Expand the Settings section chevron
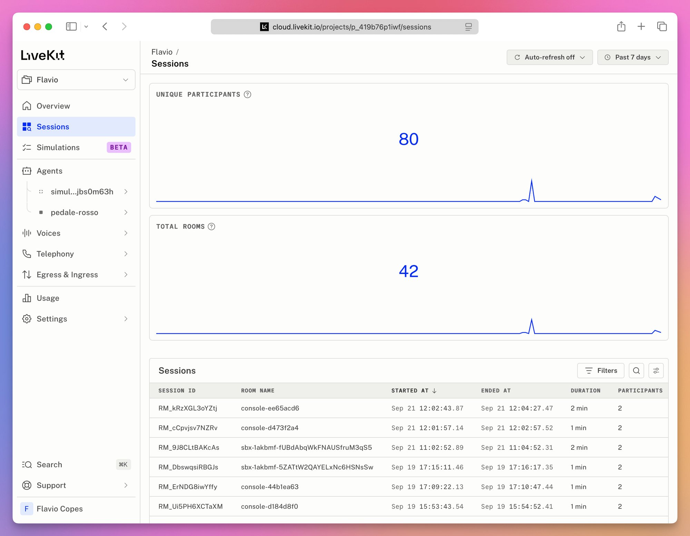The image size is (690, 536). (126, 319)
